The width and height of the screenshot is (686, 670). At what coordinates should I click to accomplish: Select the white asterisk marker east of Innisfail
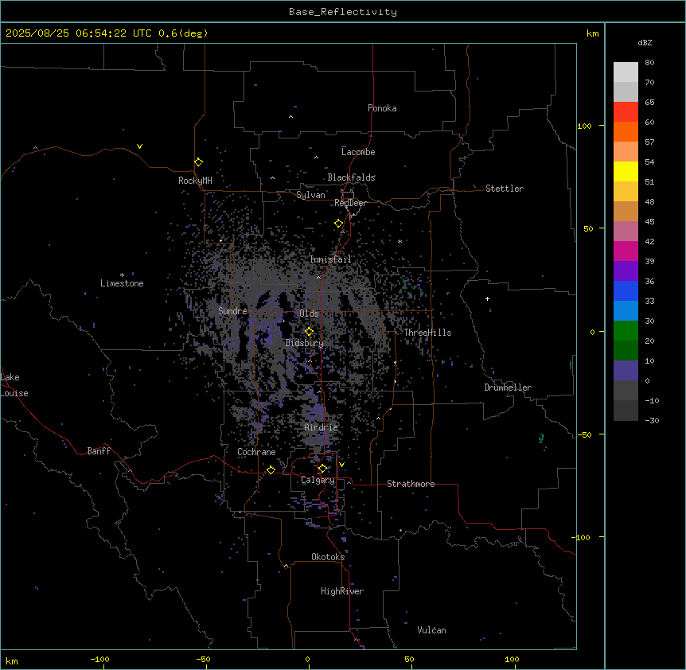[400, 241]
